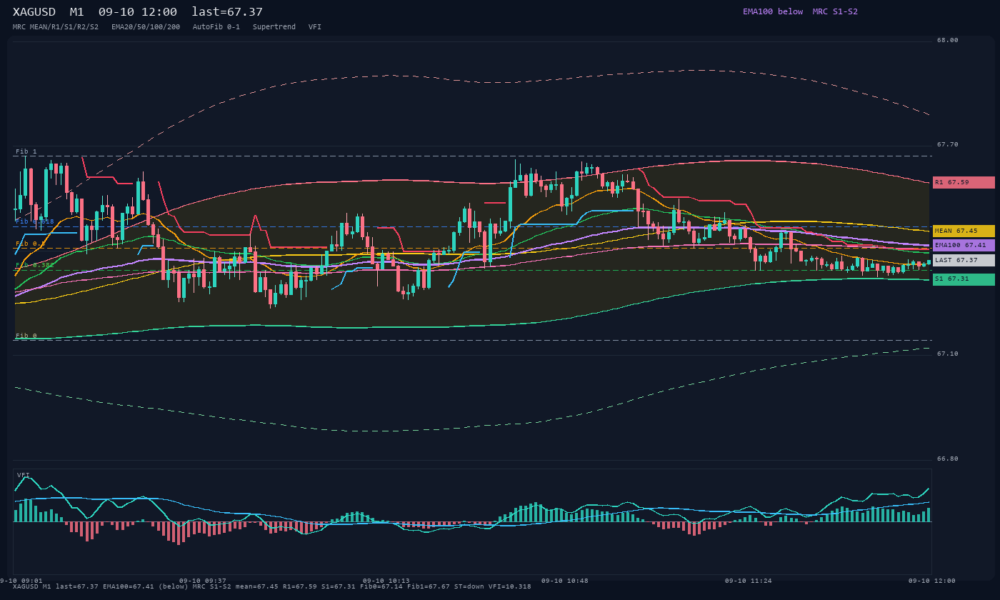Click the LAST 67.37 price tag
The width and height of the screenshot is (1000, 600).
(x=964, y=260)
